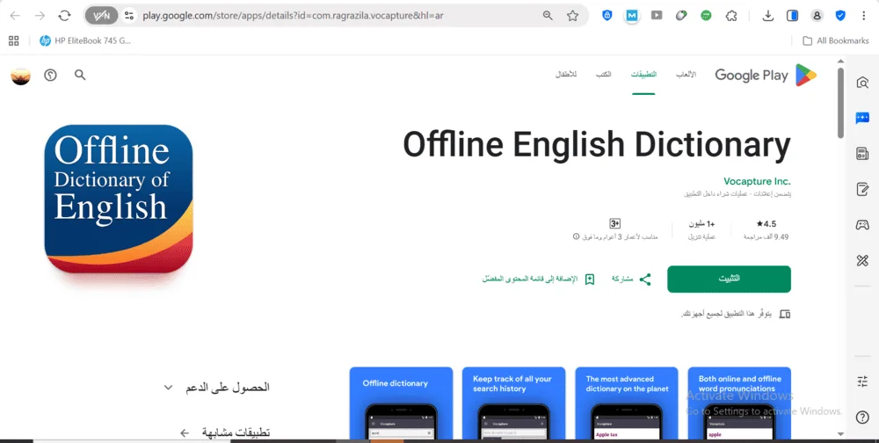
Task: Open the sidebar game controller icon
Action: click(862, 225)
